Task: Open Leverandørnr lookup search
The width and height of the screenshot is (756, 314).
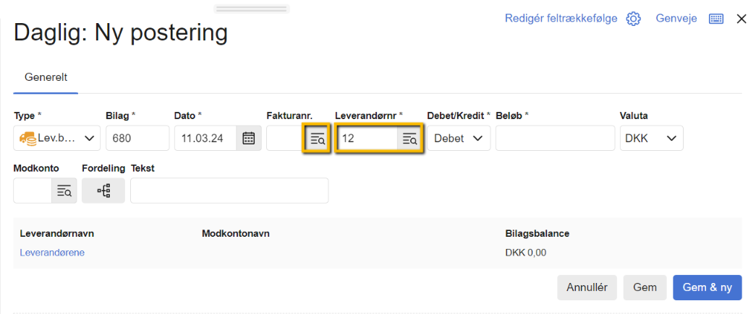Action: coord(409,139)
